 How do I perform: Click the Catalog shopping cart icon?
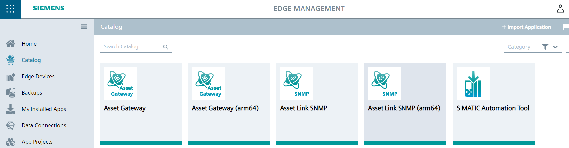tap(10, 60)
